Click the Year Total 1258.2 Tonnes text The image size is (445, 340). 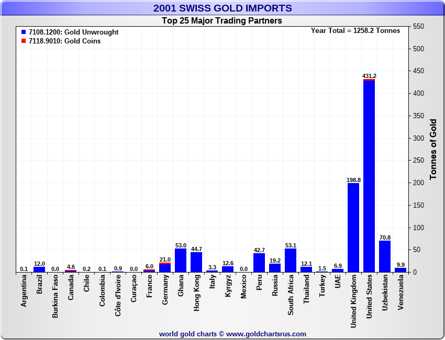pos(355,30)
